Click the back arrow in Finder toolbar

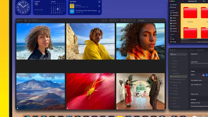(183, 1)
